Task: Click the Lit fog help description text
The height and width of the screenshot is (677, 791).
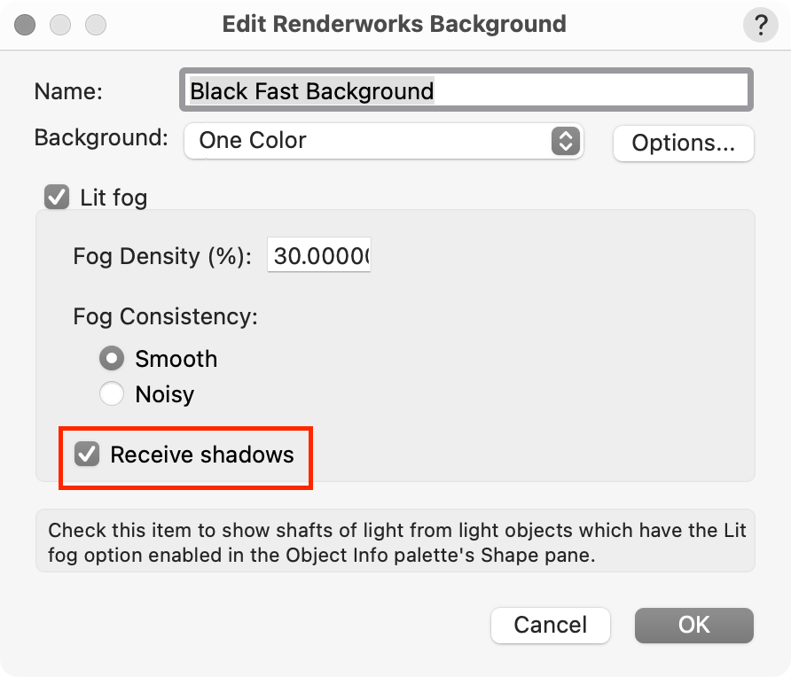Action: pos(395,541)
